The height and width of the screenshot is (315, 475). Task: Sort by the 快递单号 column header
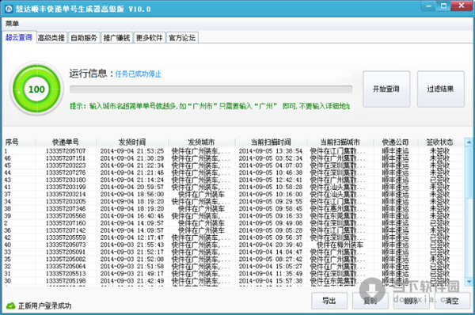click(66, 142)
